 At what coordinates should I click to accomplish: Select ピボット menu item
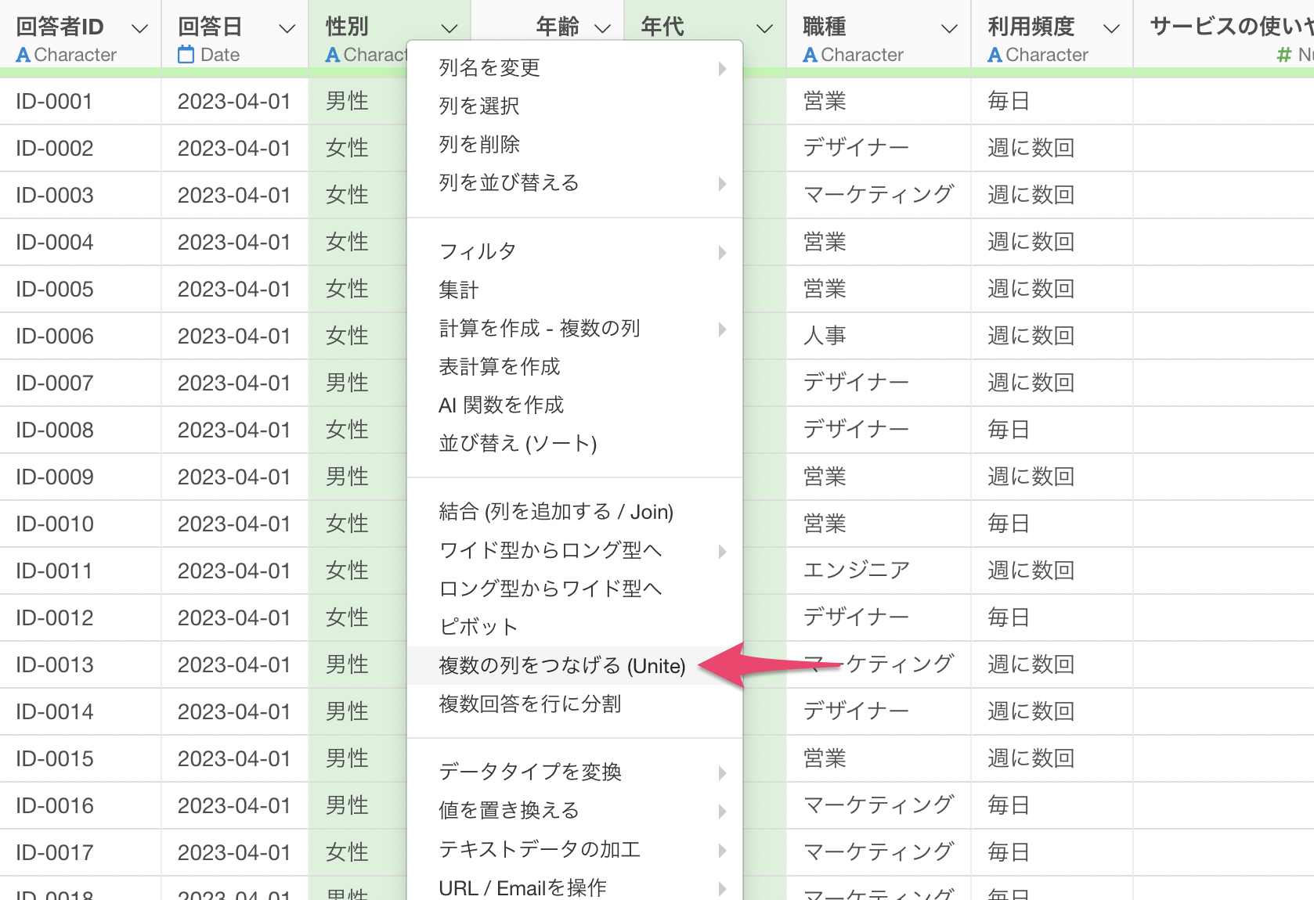click(575, 627)
